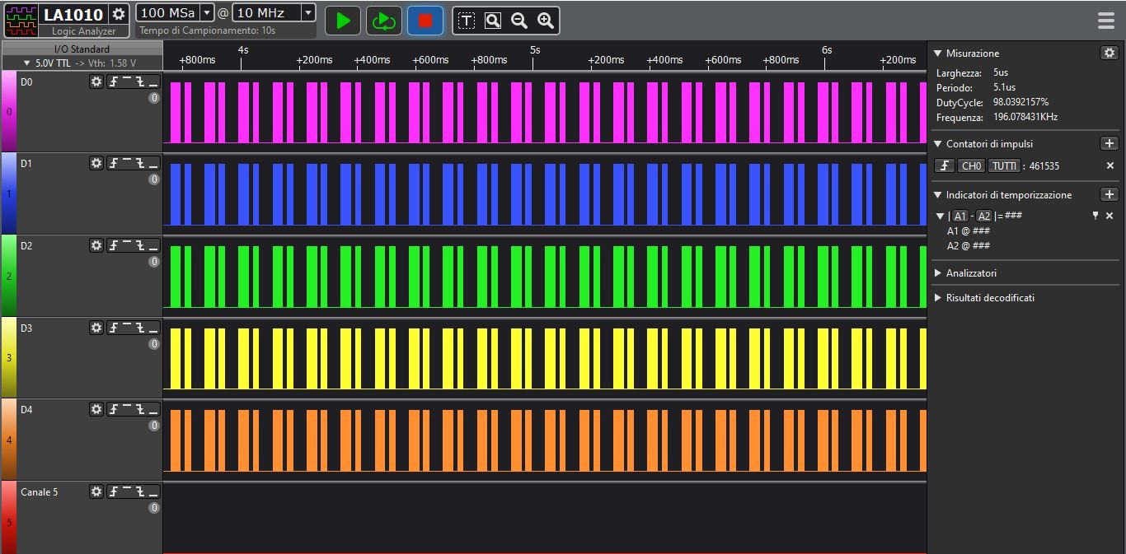1126x554 pixels.
Task: Click the Frequenza value 196.078431KHz
Action: tap(1025, 117)
